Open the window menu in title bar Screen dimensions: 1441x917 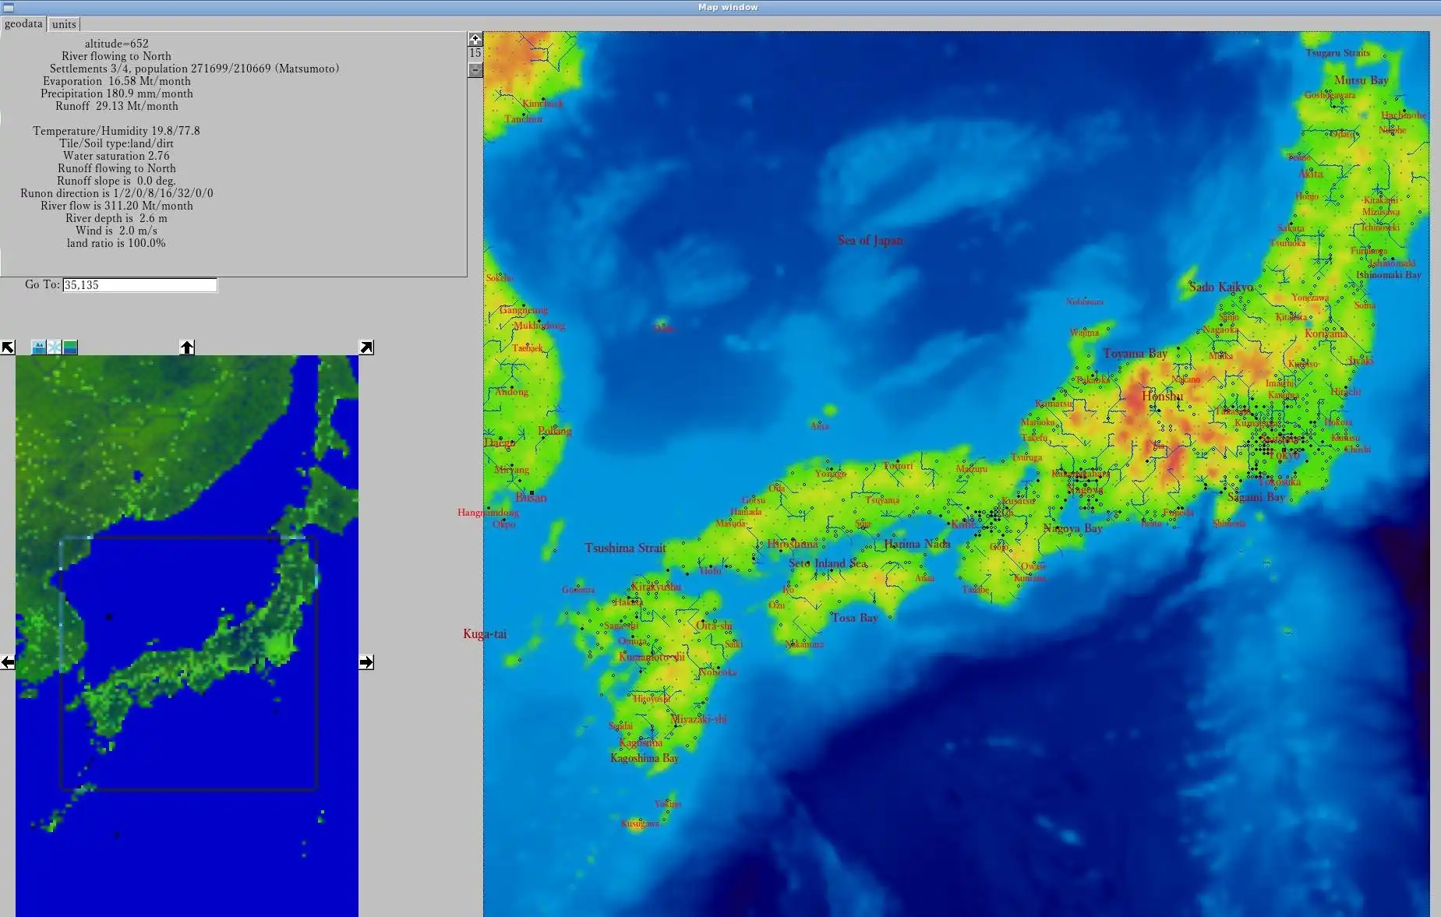pyautogui.click(x=9, y=7)
